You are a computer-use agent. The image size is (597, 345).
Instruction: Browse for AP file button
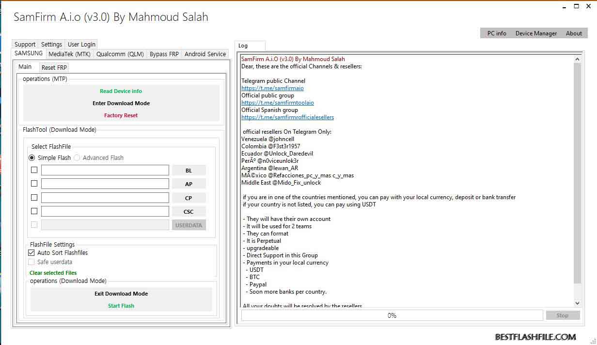(x=189, y=184)
